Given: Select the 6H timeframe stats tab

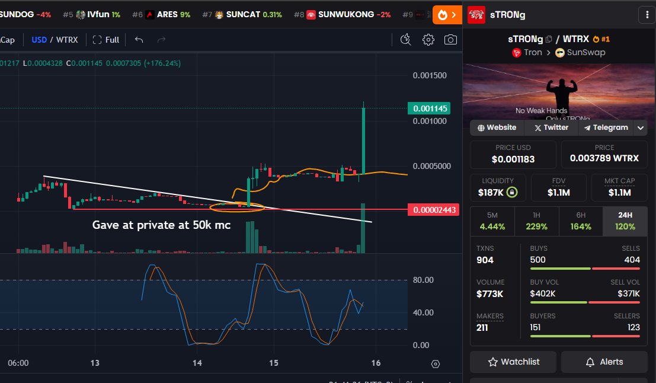Looking at the screenshot, I should pos(581,221).
